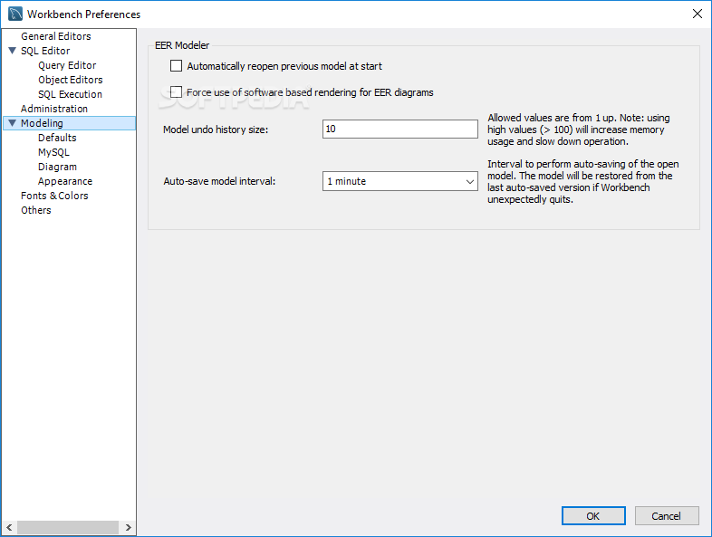Select Others in the preferences tree

[36, 210]
